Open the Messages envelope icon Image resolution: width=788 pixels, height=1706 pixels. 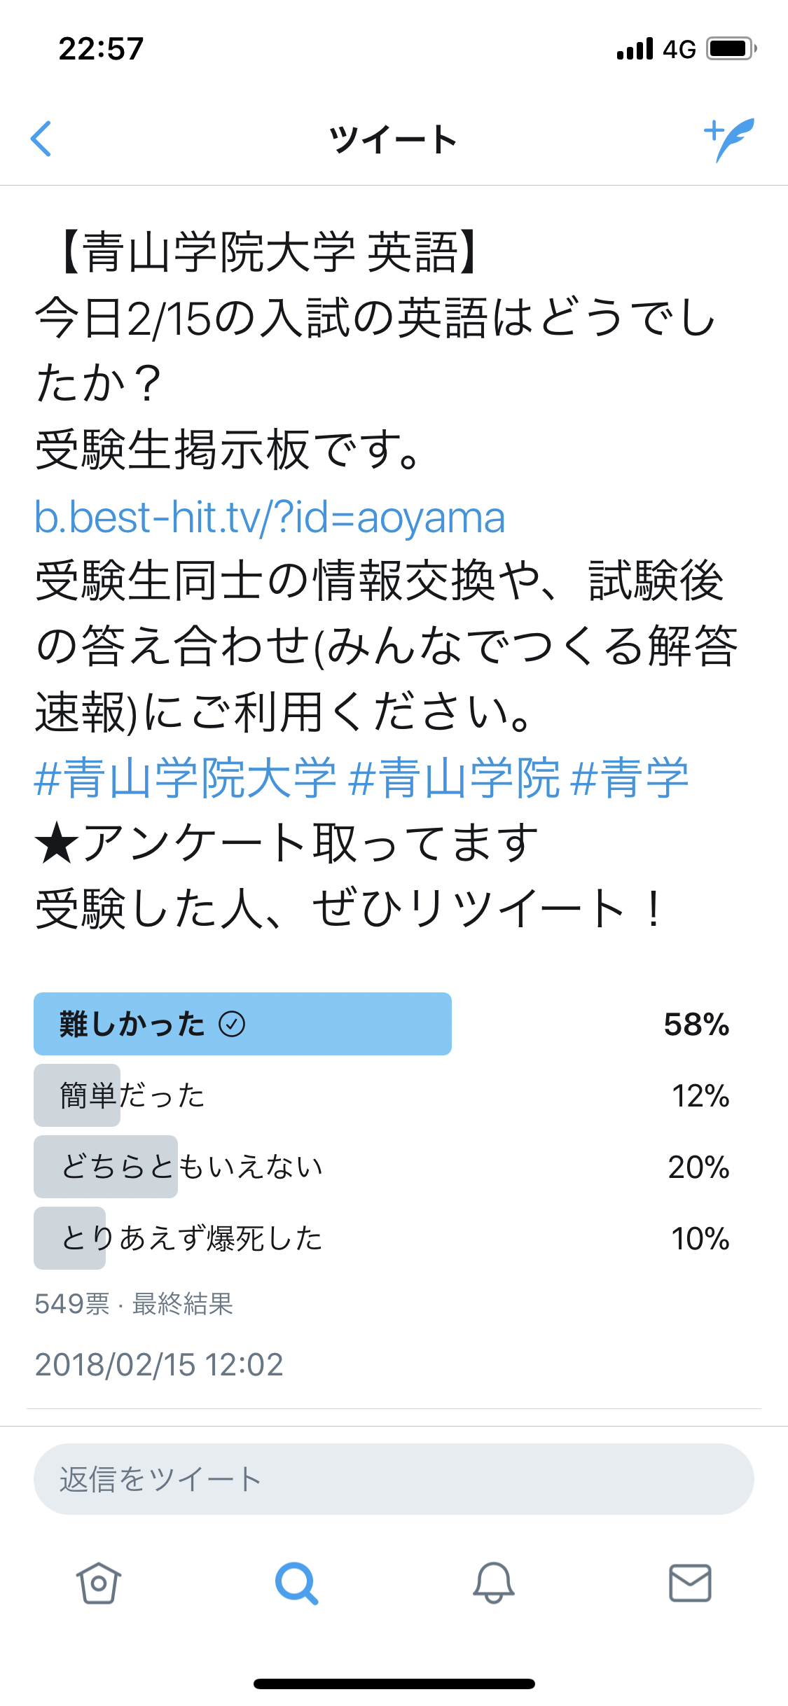point(690,1583)
